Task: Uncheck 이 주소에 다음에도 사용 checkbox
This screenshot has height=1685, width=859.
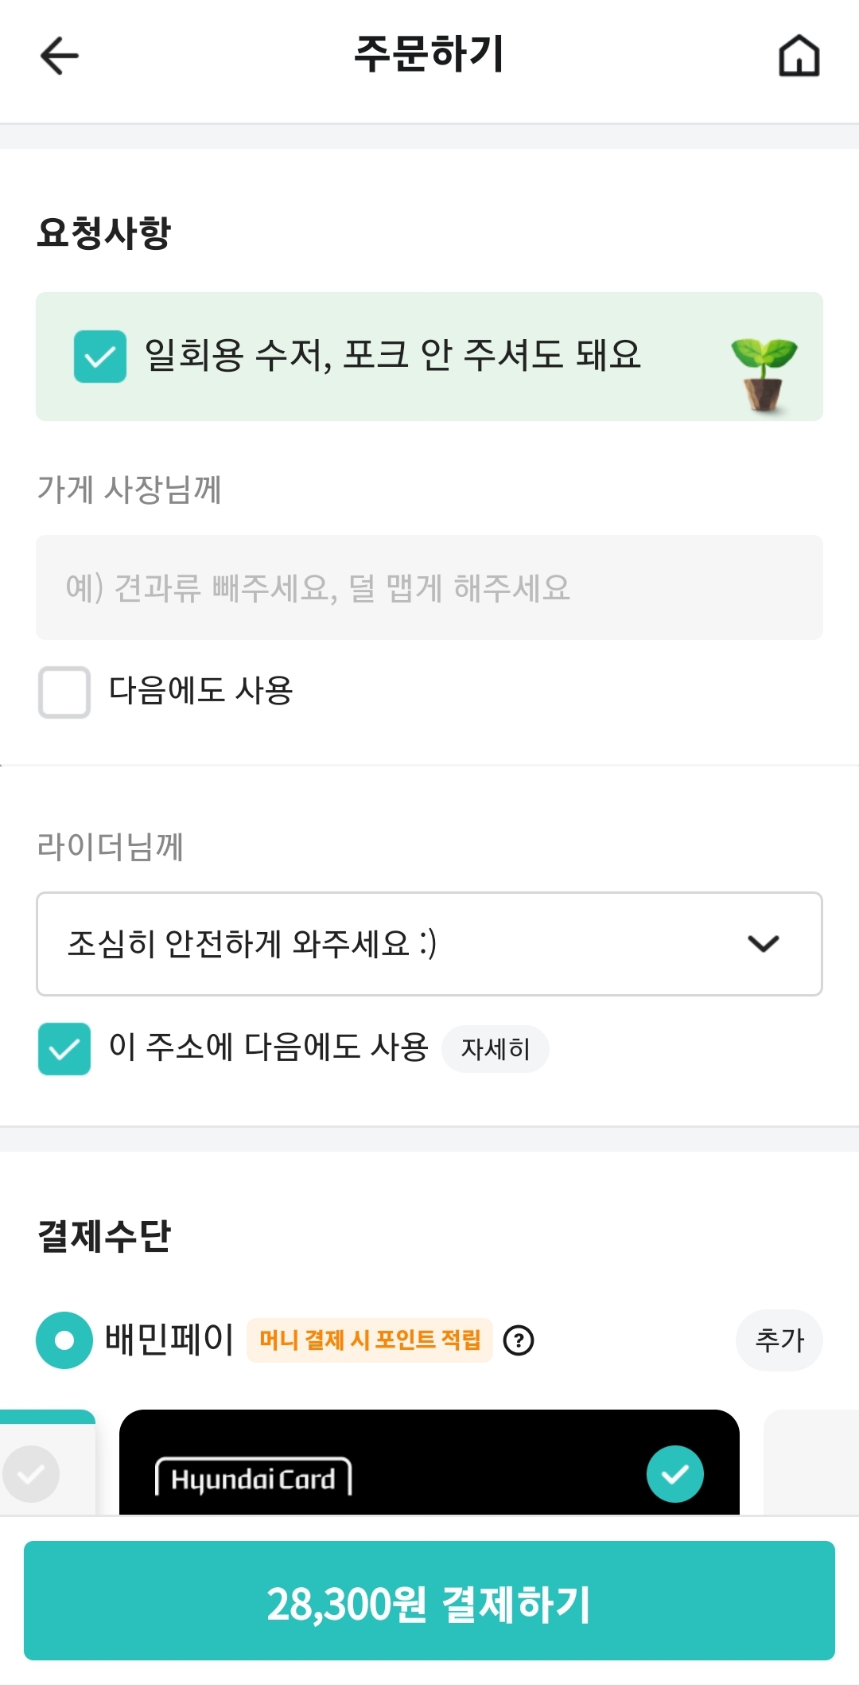Action: click(64, 1048)
